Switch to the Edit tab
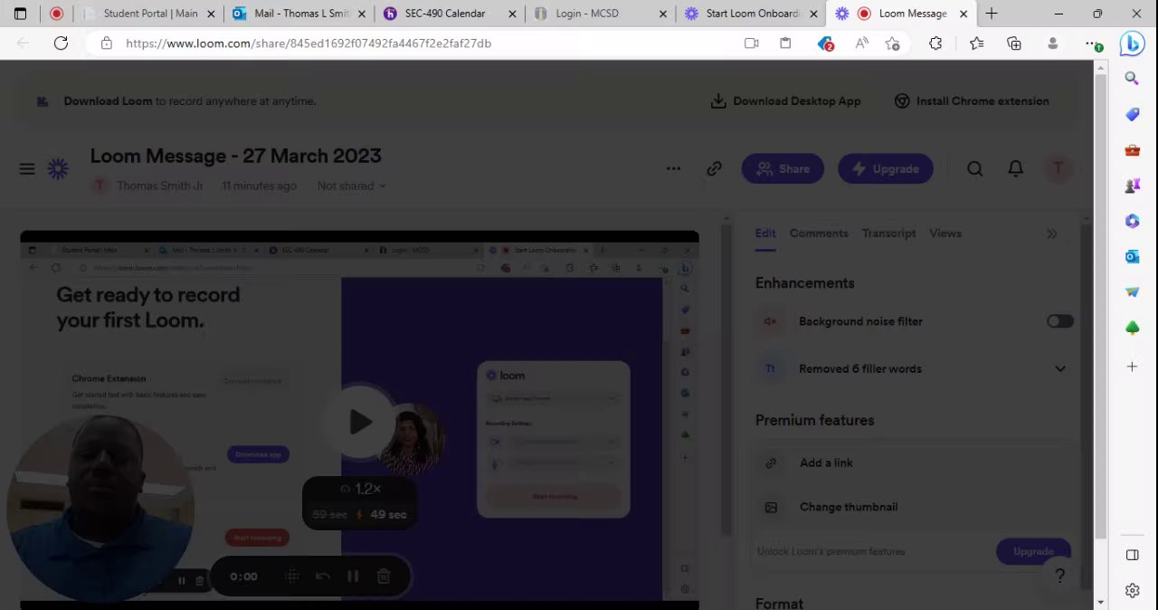Screen dimensions: 1158x610 coord(765,234)
